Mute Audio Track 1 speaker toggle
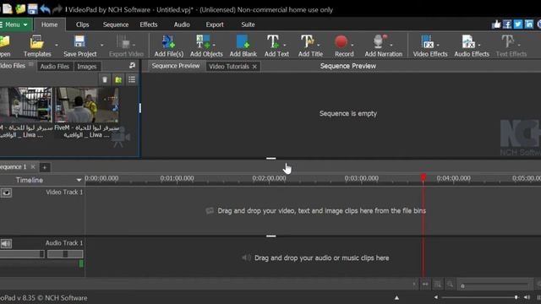This screenshot has height=304, width=541. [x=6, y=244]
